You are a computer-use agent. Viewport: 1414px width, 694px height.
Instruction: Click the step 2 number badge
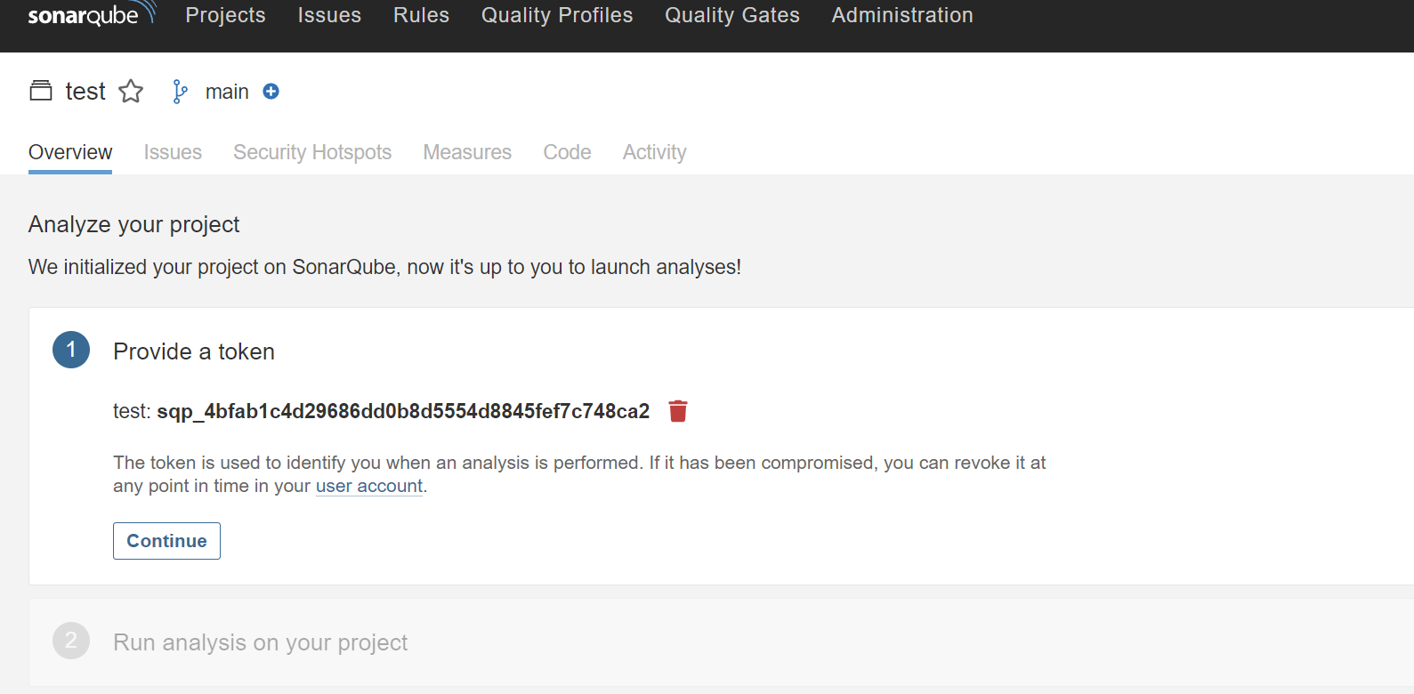coord(71,641)
